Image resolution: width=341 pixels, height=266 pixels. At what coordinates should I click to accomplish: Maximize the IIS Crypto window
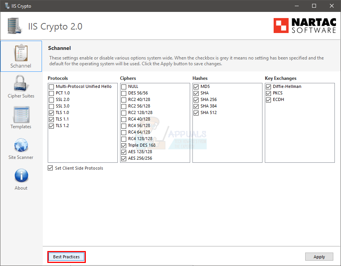[x=314, y=6]
